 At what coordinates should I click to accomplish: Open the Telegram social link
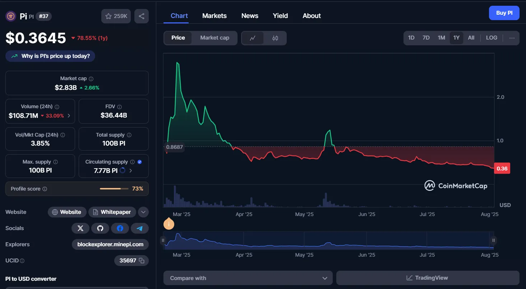click(140, 228)
